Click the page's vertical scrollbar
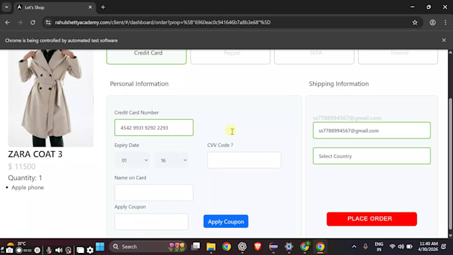The width and height of the screenshot is (453, 255). click(x=450, y=163)
